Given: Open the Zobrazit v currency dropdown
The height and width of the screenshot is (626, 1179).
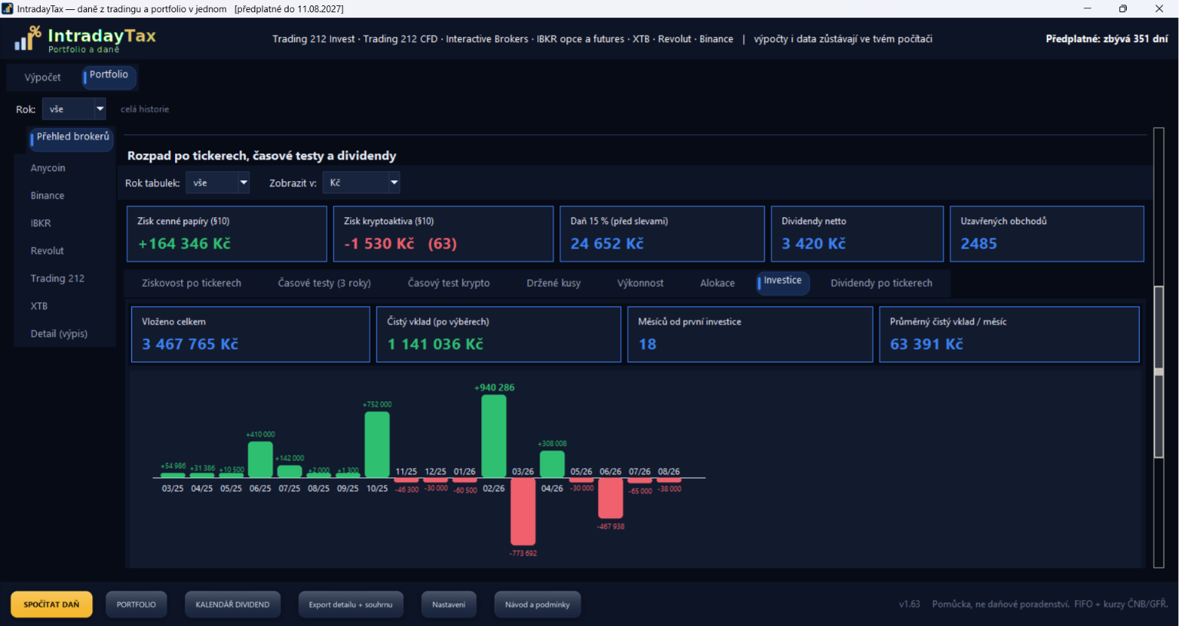Looking at the screenshot, I should point(361,183).
